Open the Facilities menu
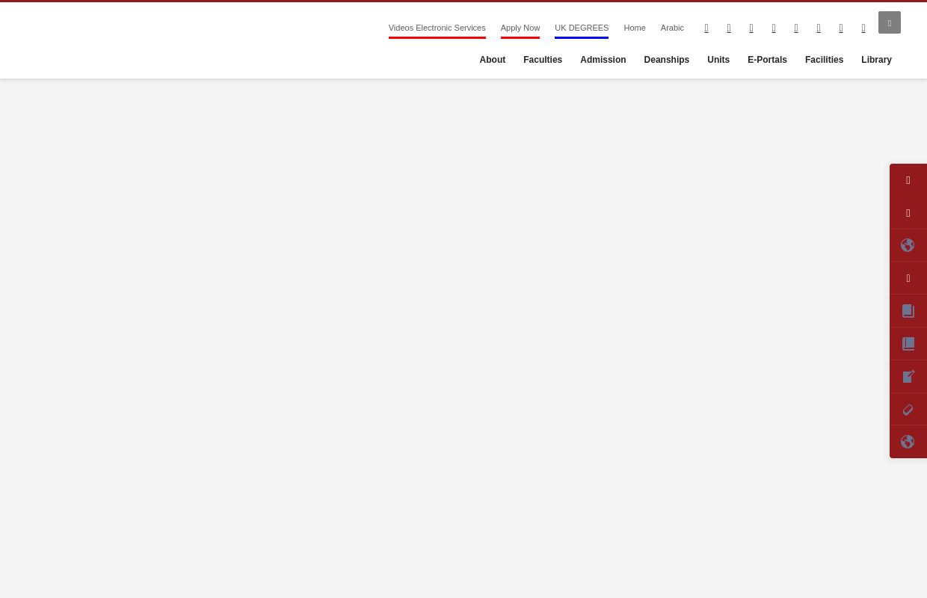Image resolution: width=927 pixels, height=598 pixels. pos(824,60)
